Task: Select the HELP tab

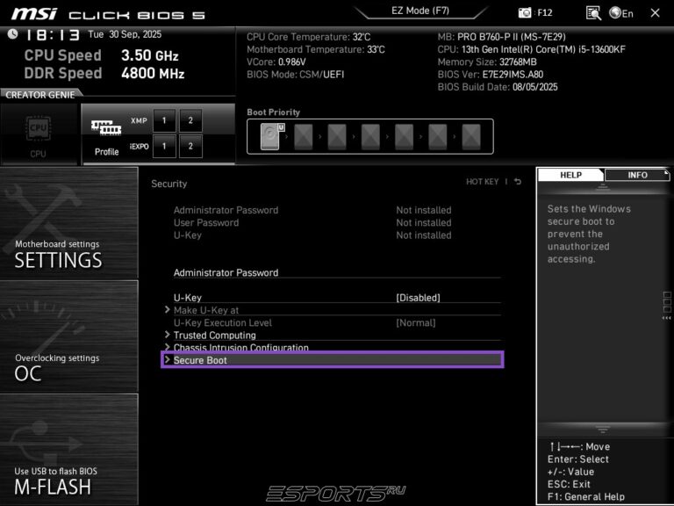Action: pyautogui.click(x=570, y=175)
